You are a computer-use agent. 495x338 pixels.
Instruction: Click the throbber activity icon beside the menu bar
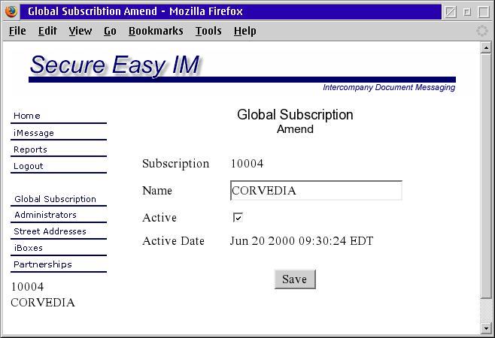click(x=482, y=31)
